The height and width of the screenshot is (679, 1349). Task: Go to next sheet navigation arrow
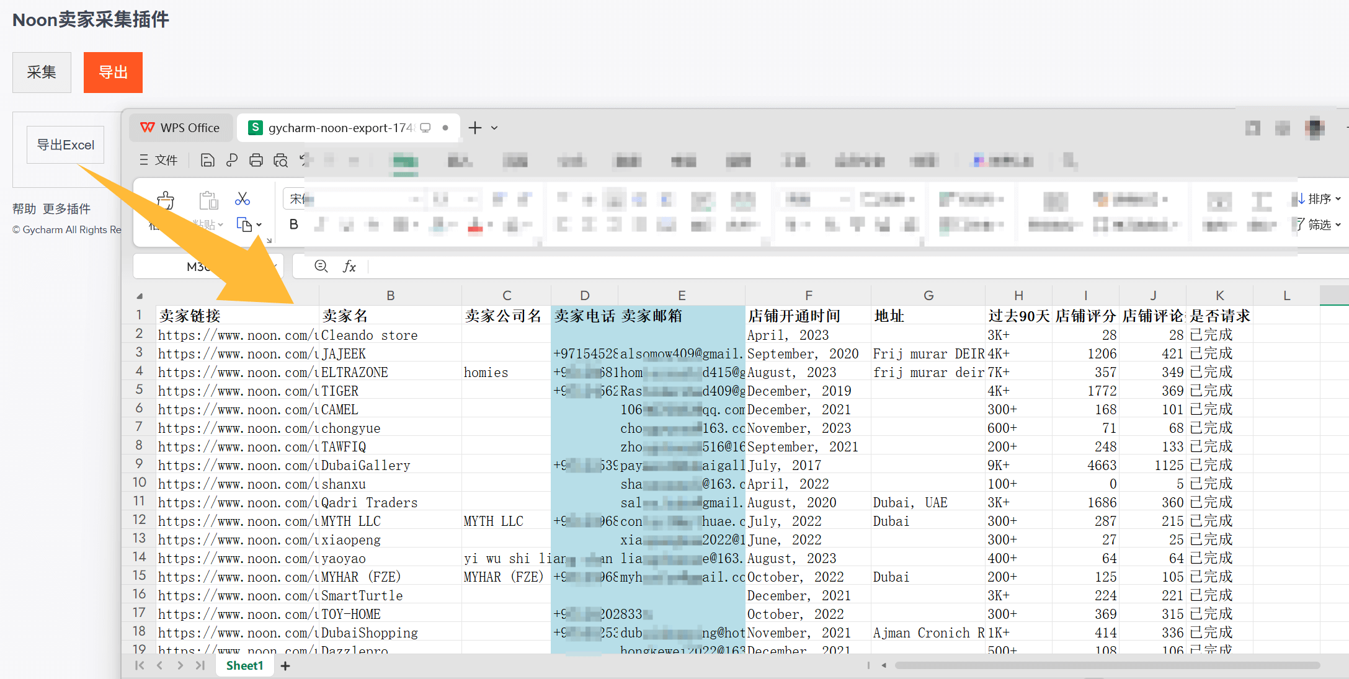(180, 665)
